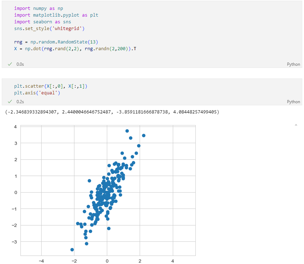Click the scatter plot output image
Screen dimensions: 304x264
(103, 193)
